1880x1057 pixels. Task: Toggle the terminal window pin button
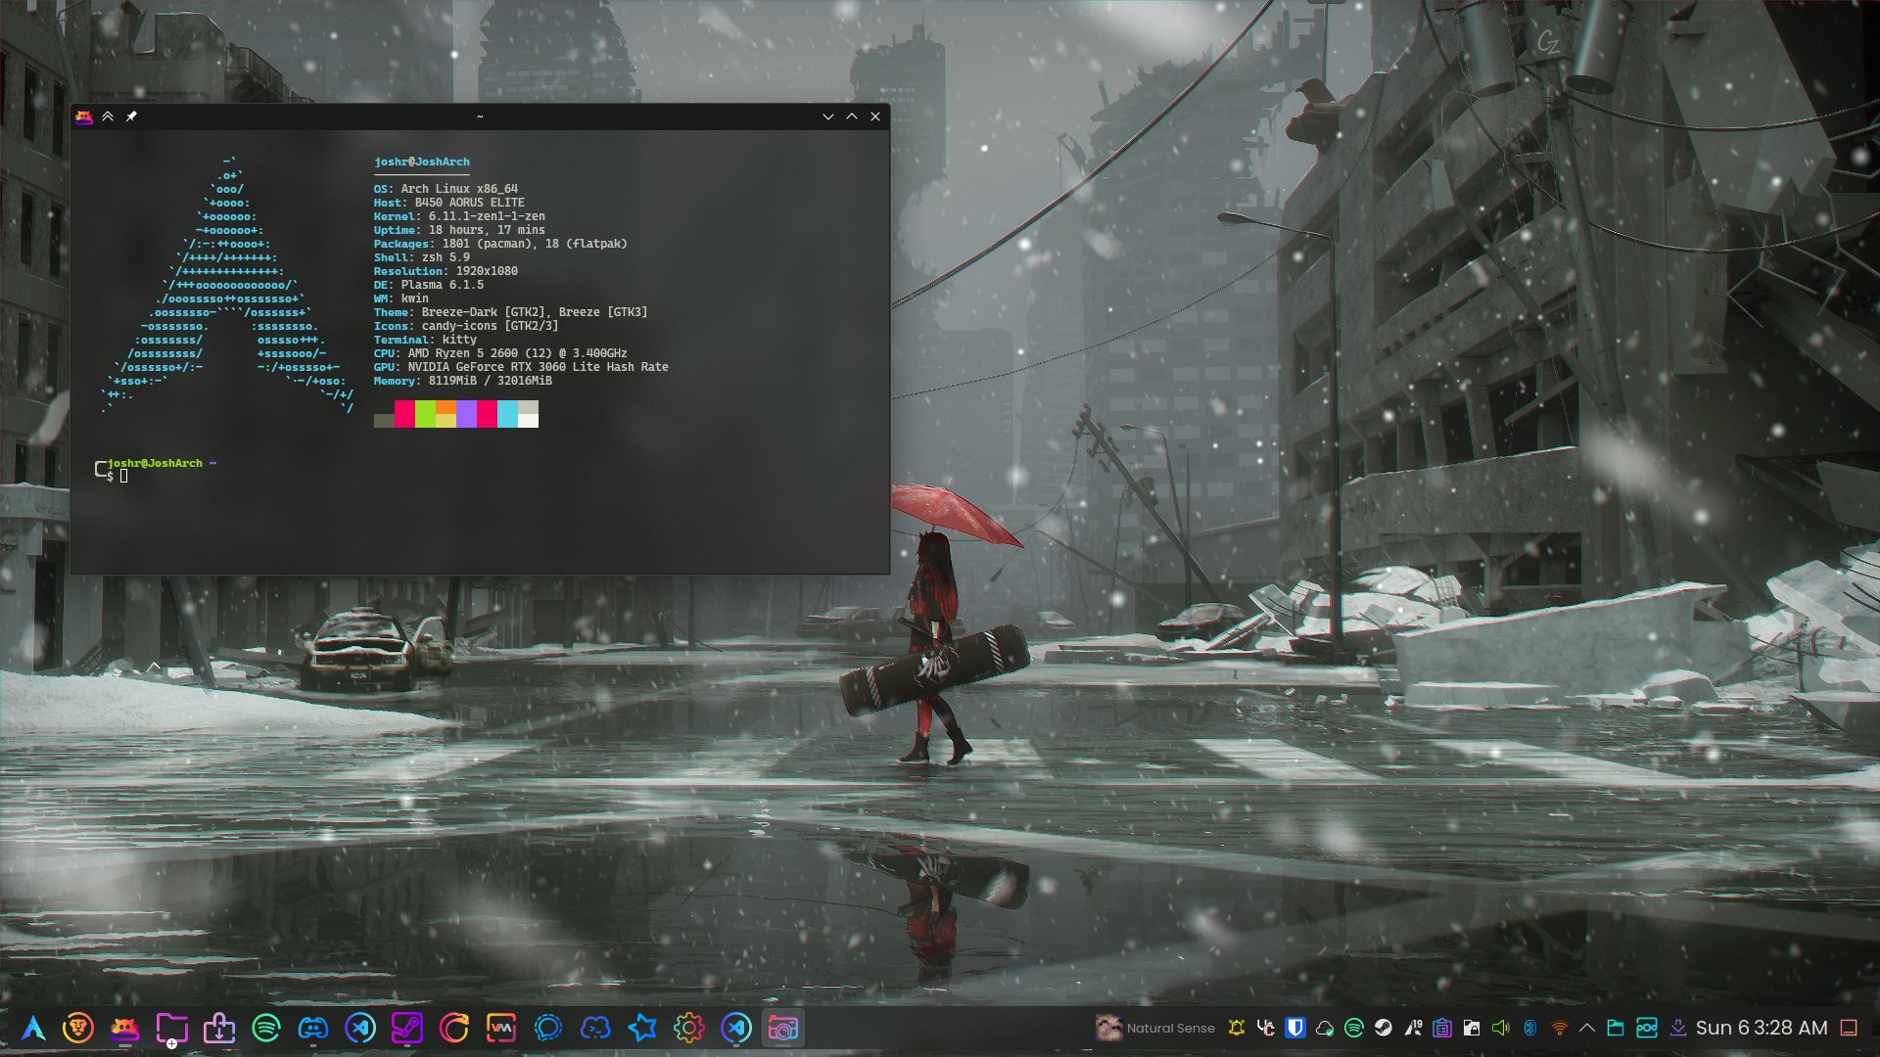[x=131, y=116]
